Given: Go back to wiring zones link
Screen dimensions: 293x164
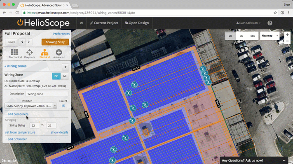Looking at the screenshot, I should (16, 66).
